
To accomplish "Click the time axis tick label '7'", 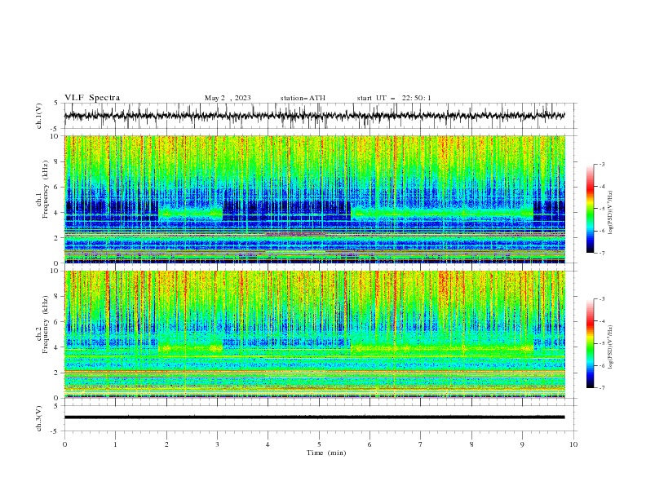I will tap(421, 444).
